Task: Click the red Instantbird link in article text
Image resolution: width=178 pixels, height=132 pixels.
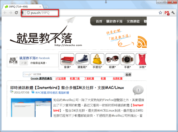Action: [x=138, y=105]
